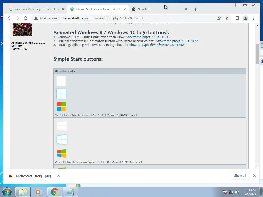The height and width of the screenshot is (197, 263).
Task: Click the four-color flat Windows logo image
Action: (61, 107)
